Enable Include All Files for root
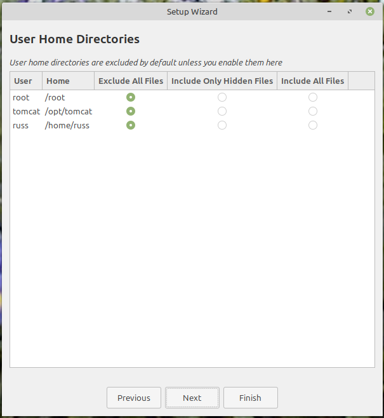Viewport: 384px width, 418px height. pyautogui.click(x=313, y=97)
